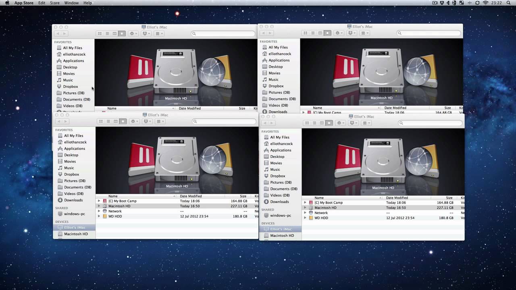516x290 pixels.
Task: Open Action gear menu in upper-right Finder window
Action: point(339,33)
